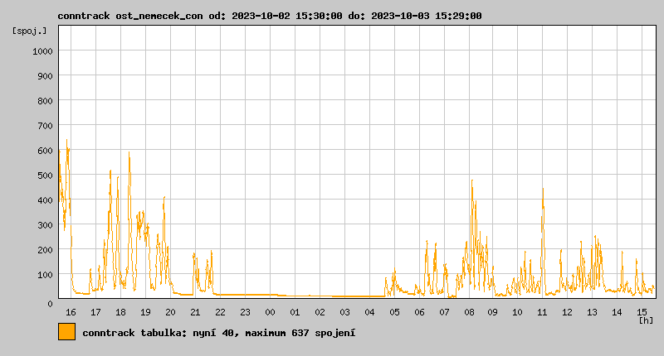The height and width of the screenshot is (356, 664).
Task: Click hour label 08 on x-axis
Action: [x=469, y=312]
